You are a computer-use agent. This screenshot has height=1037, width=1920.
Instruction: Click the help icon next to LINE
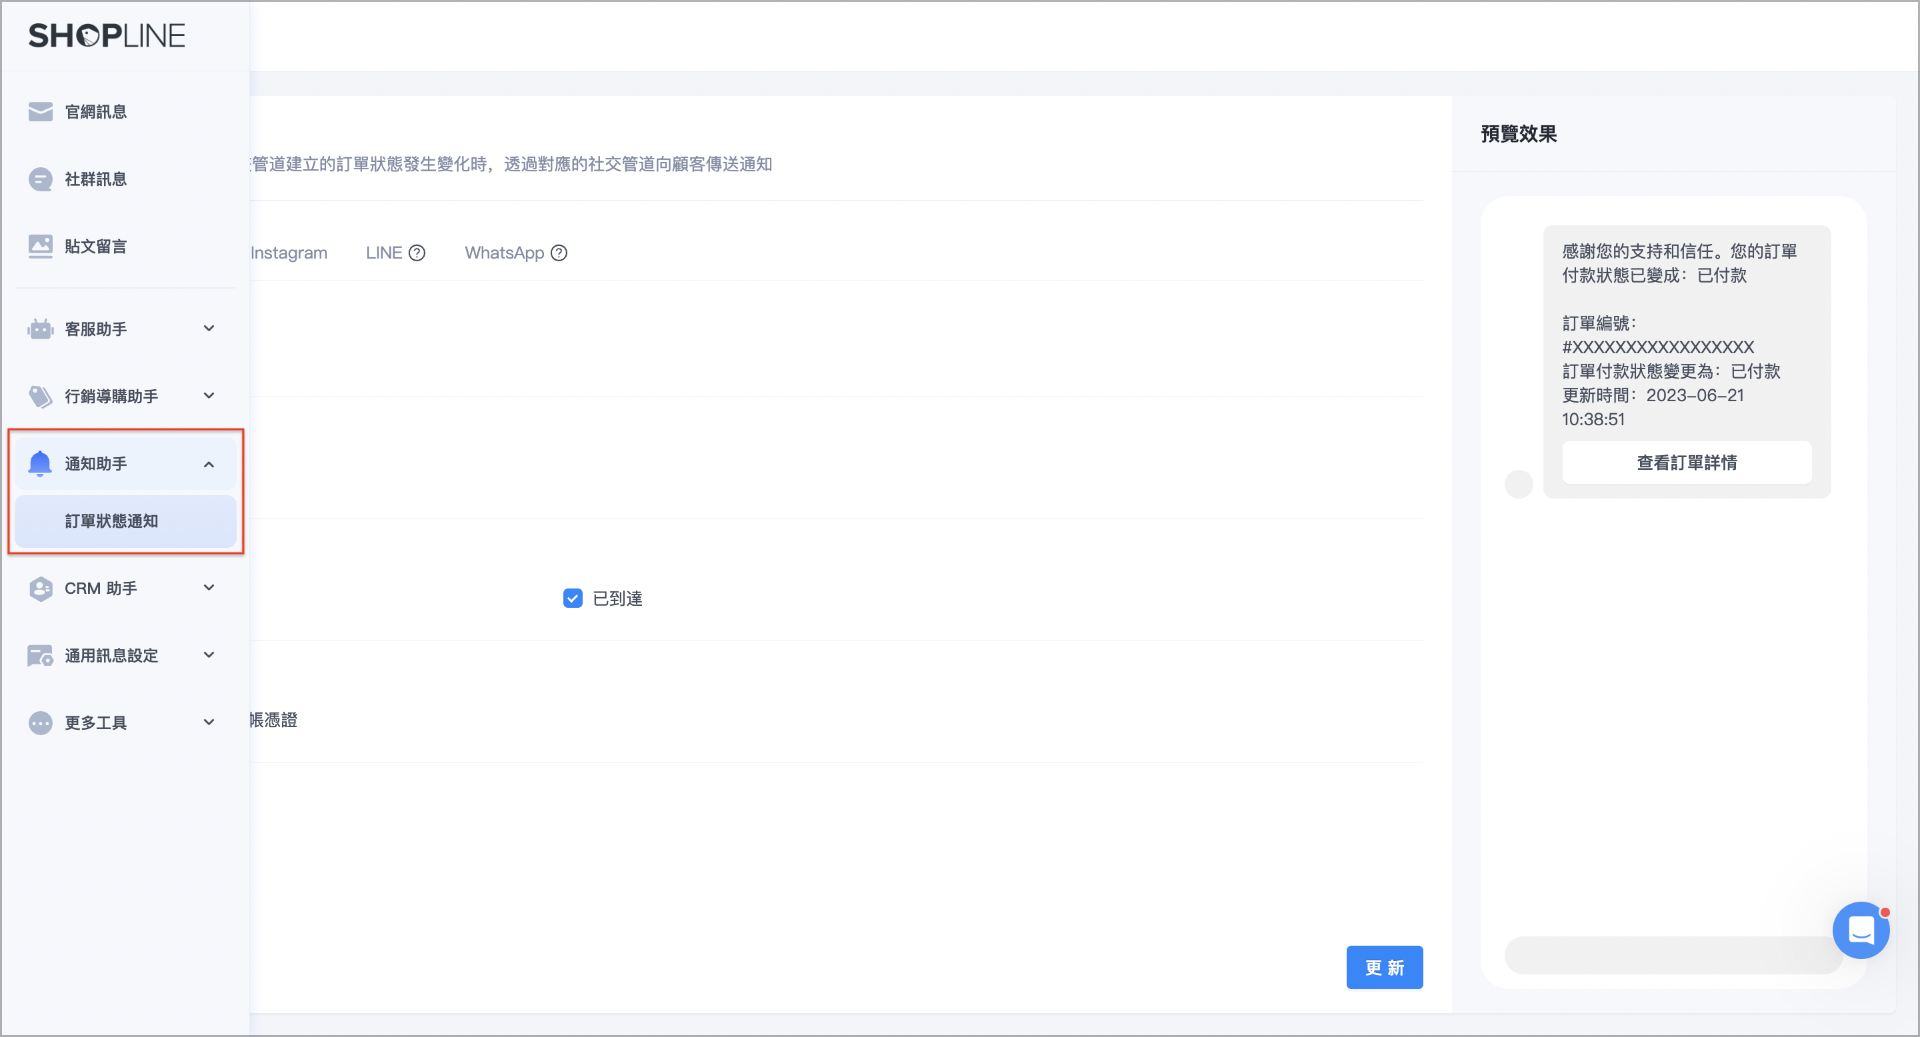tap(417, 253)
